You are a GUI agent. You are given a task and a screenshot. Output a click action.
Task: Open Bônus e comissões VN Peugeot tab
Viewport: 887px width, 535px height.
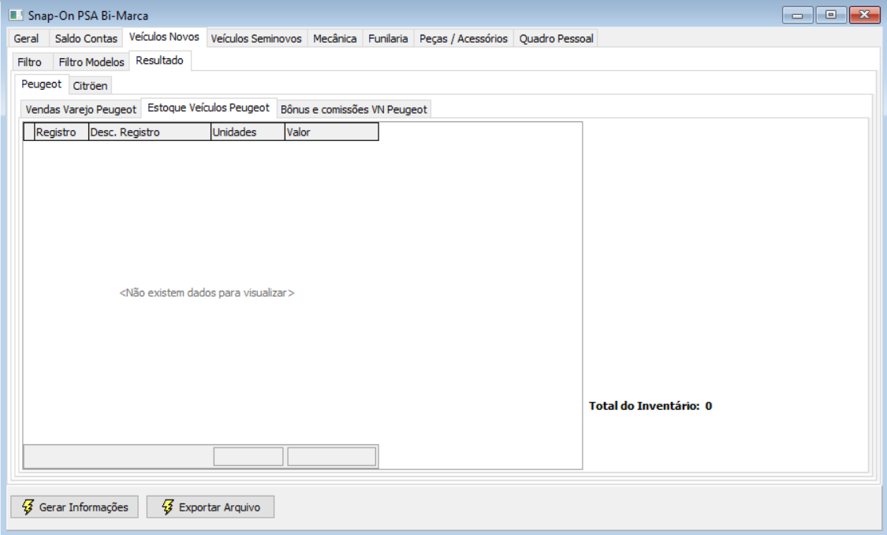click(x=353, y=110)
